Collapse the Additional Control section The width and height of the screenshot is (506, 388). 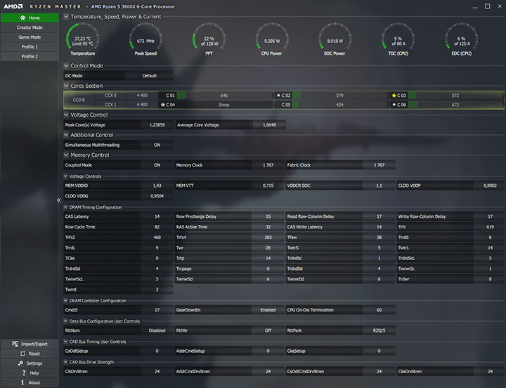[66, 135]
